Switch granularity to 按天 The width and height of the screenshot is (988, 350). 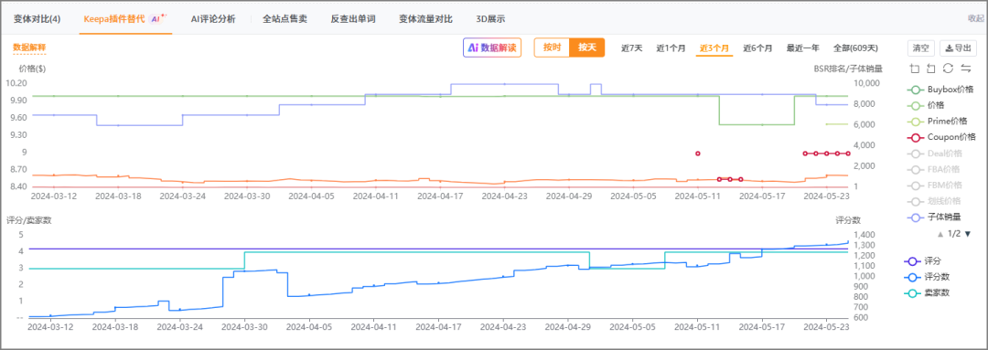(587, 48)
